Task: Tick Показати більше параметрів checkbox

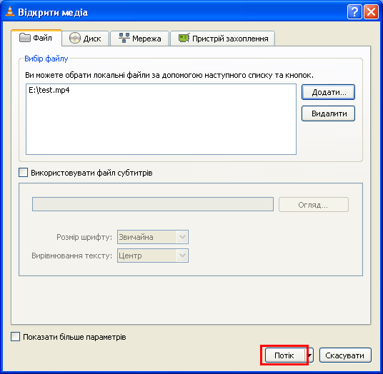Action: (x=16, y=337)
